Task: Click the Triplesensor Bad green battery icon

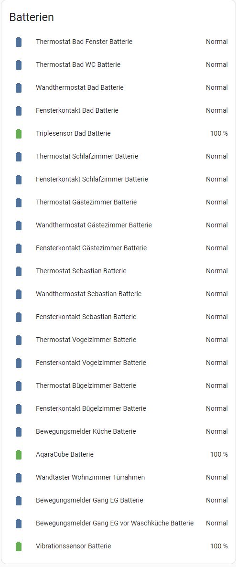Action: pyautogui.click(x=19, y=133)
